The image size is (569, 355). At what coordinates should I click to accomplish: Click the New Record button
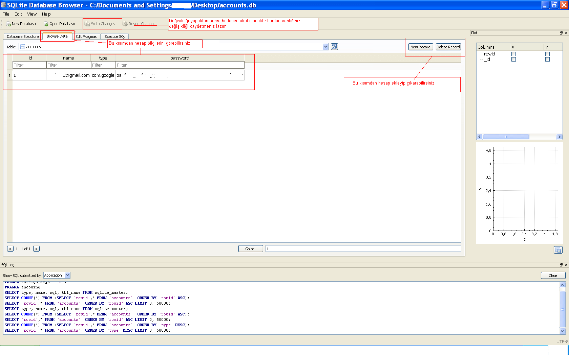tap(420, 47)
